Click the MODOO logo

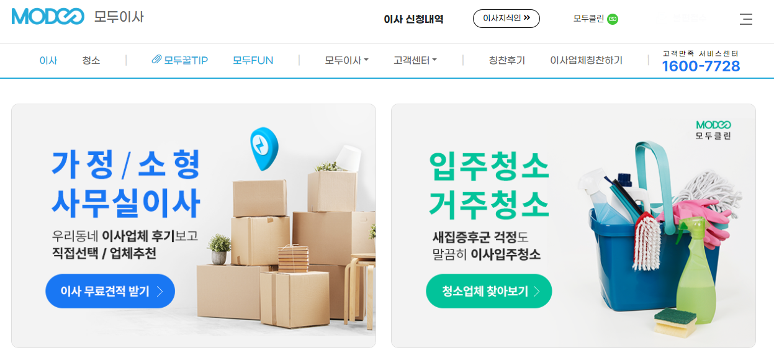coord(48,17)
